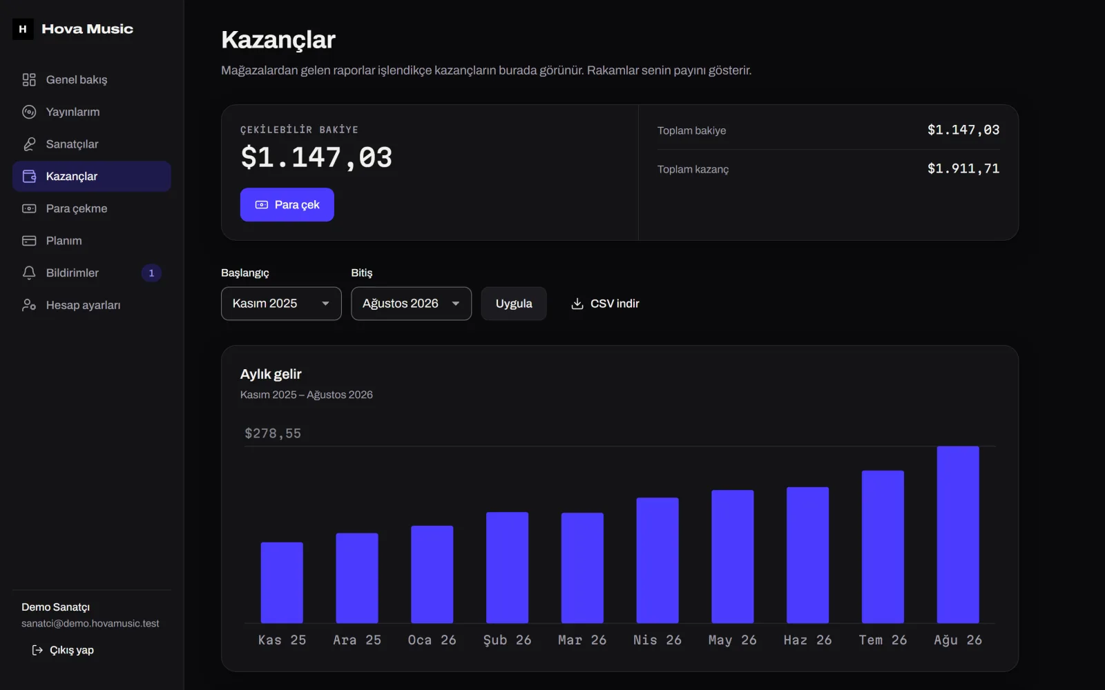Apply the date range with Uygula
Screen dimensions: 1105x690
pyautogui.click(x=514, y=304)
